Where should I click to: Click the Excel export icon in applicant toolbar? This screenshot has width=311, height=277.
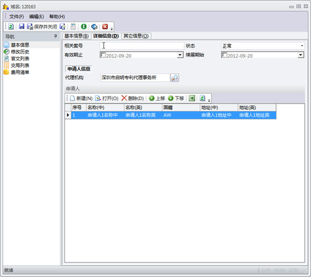[192, 98]
